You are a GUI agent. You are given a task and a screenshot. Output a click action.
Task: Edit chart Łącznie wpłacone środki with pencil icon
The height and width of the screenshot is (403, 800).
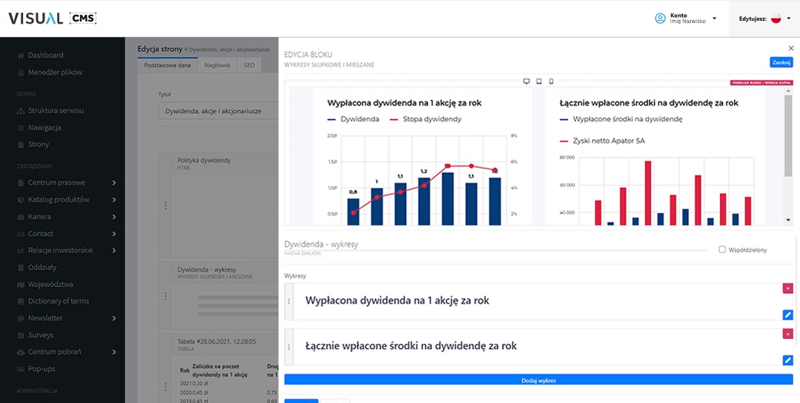(x=787, y=360)
